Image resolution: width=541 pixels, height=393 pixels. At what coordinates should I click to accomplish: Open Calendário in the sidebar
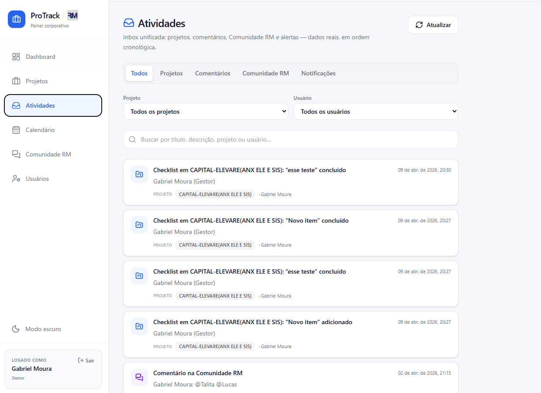pyautogui.click(x=53, y=130)
